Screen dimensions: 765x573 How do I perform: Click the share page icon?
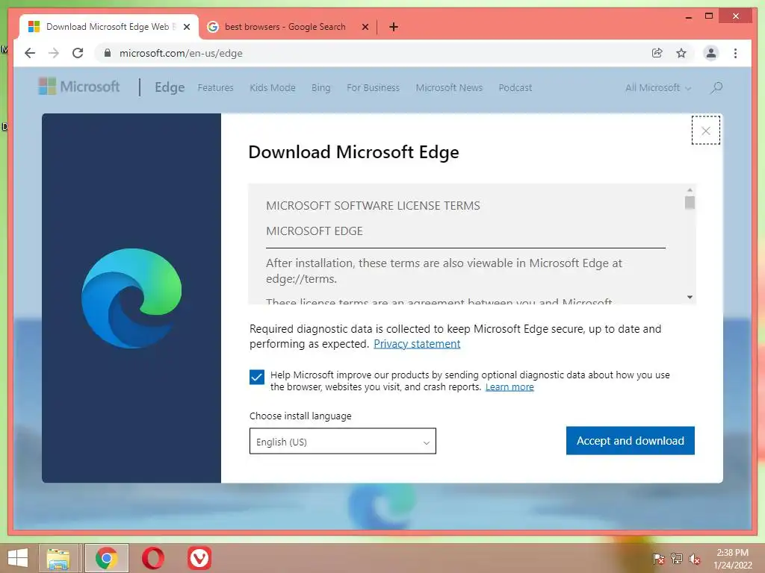[x=657, y=53]
